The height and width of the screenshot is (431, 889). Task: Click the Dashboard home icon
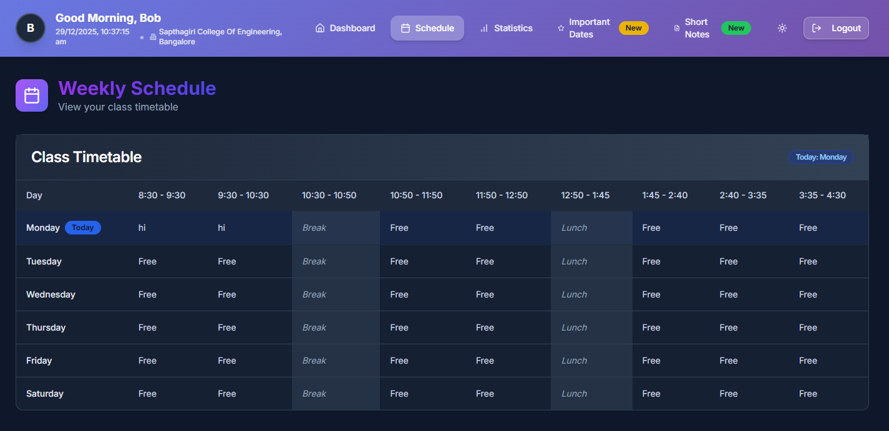[x=320, y=27]
